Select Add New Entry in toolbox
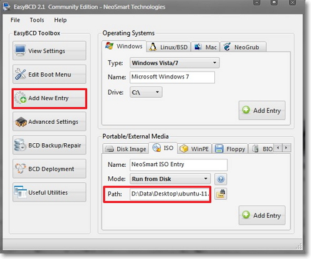The image size is (311, 259). click(x=49, y=98)
